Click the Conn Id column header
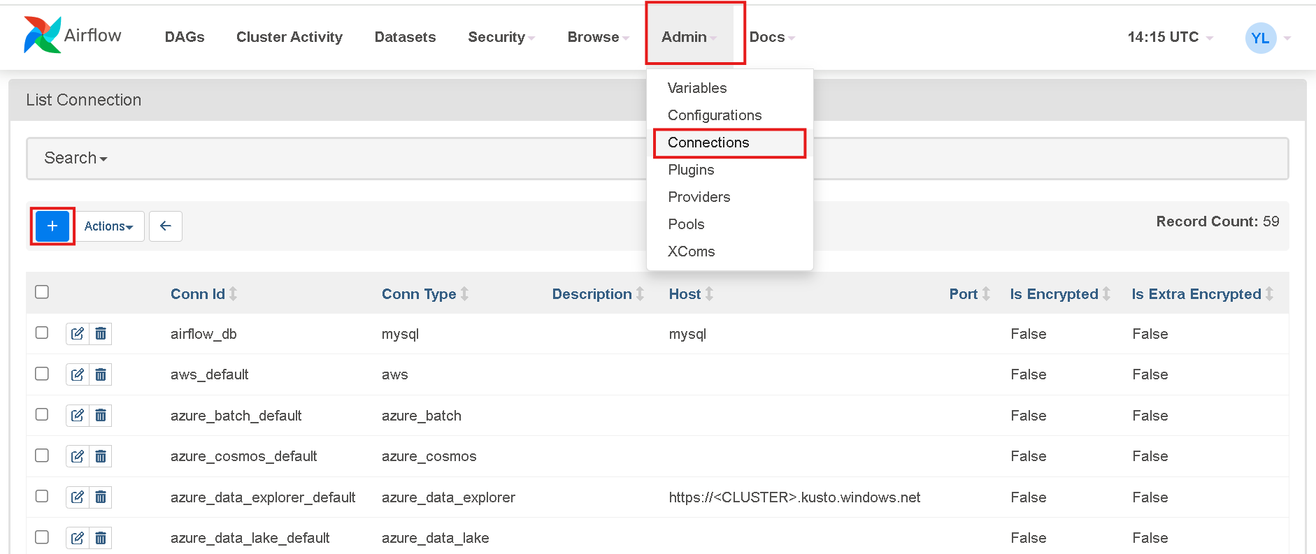 click(x=198, y=294)
